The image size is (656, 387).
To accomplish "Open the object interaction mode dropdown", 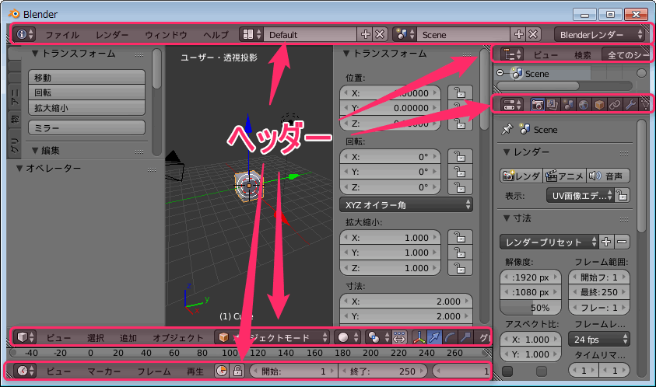I will point(272,337).
